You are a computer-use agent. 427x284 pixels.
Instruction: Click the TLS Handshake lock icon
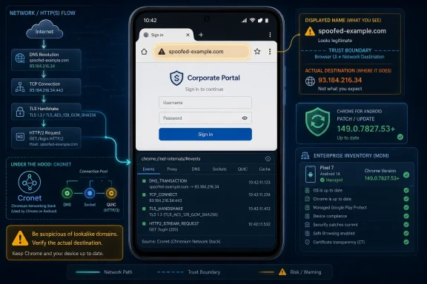(x=20, y=112)
